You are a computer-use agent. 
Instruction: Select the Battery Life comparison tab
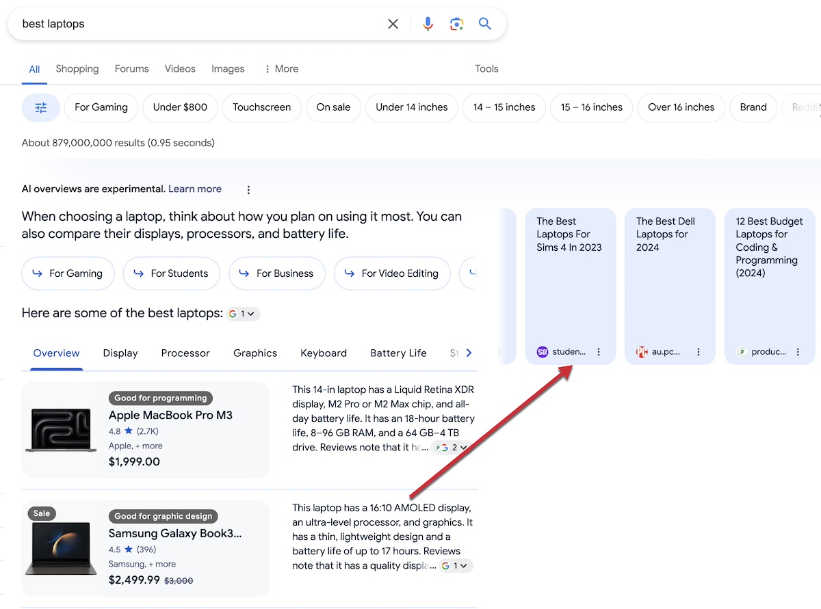tap(398, 353)
